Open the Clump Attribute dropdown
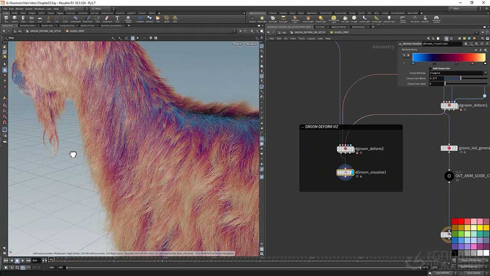 coord(486,73)
